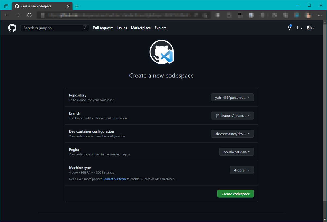Screen dimensions: 327x222
Task: Focus the Search or jump to field
Action: point(55,28)
